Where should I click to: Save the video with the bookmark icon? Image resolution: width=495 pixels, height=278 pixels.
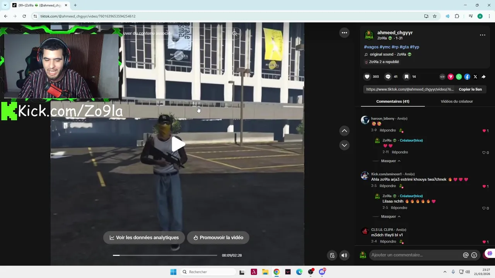(x=406, y=77)
